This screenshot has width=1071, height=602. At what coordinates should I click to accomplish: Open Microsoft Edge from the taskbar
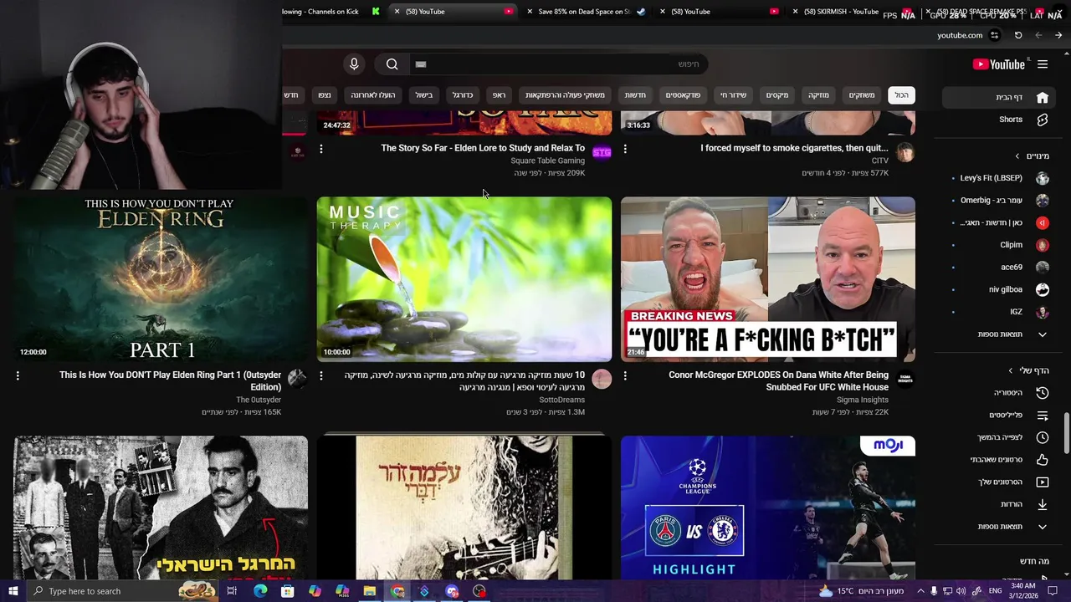[260, 591]
